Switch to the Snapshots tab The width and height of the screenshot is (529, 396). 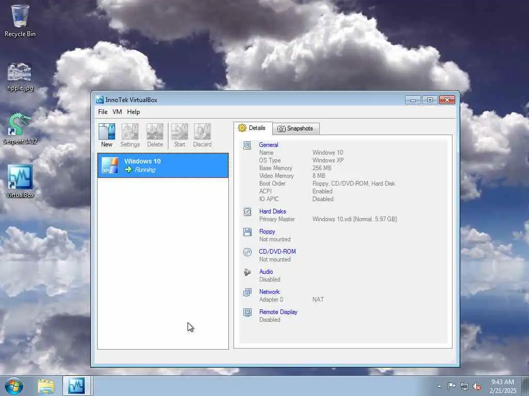point(295,128)
